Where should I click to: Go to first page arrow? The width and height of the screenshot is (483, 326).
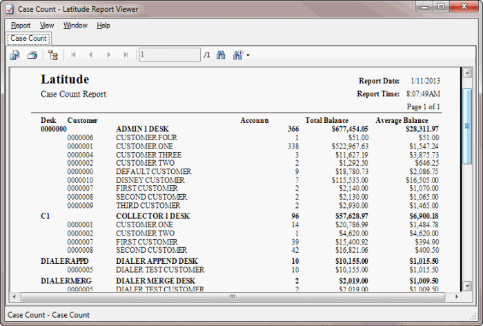coord(73,55)
